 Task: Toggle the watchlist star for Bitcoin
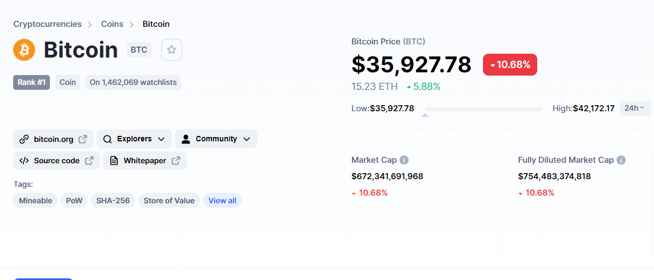[172, 50]
